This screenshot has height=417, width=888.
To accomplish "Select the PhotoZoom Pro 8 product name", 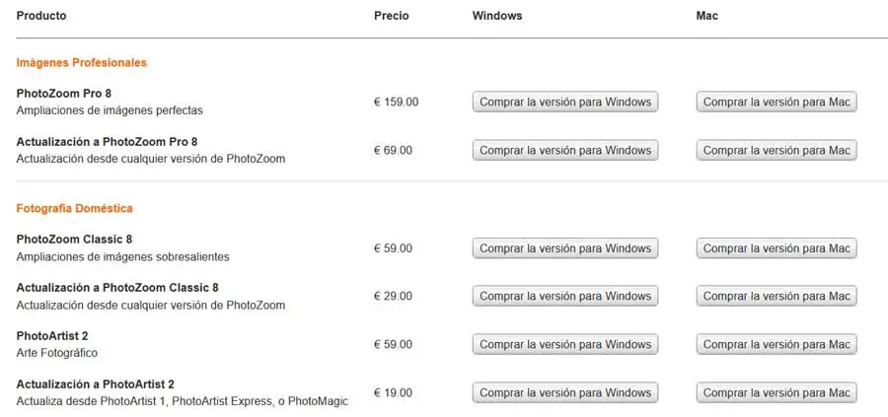I will tap(65, 93).
